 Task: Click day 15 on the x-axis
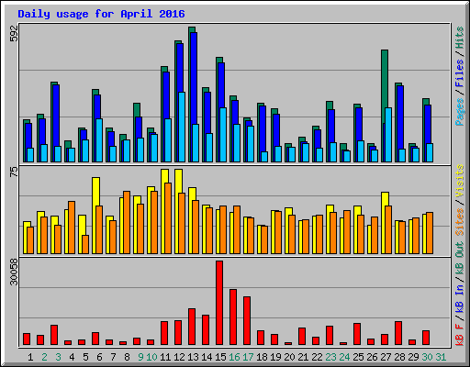pos(220,357)
